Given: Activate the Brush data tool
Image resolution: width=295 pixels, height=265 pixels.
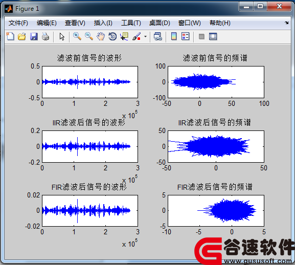Looking at the screenshot, I should click(x=137, y=36).
